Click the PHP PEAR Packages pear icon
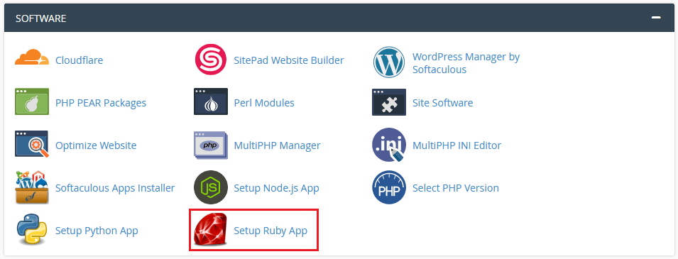Image resolution: width=678 pixels, height=259 pixels. pos(32,101)
